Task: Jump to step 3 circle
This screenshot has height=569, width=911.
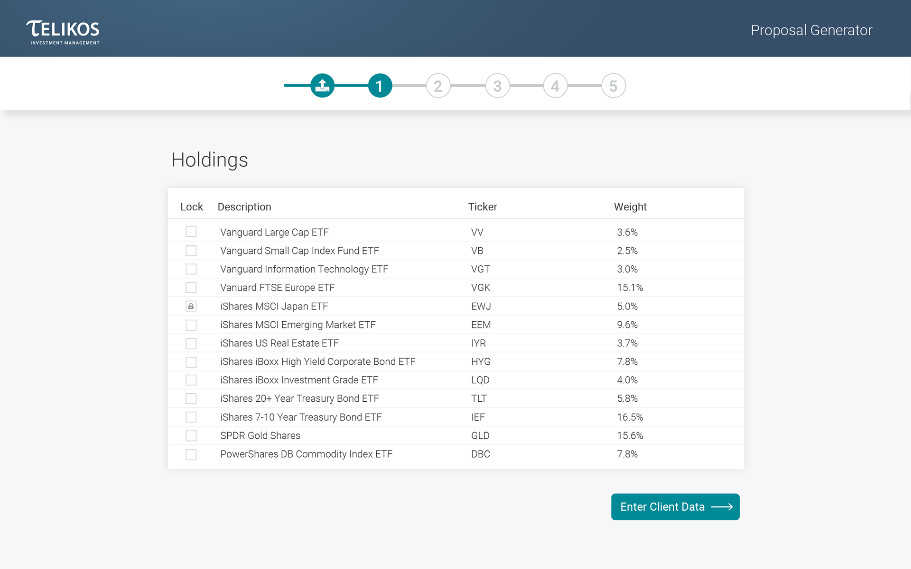Action: pyautogui.click(x=497, y=86)
